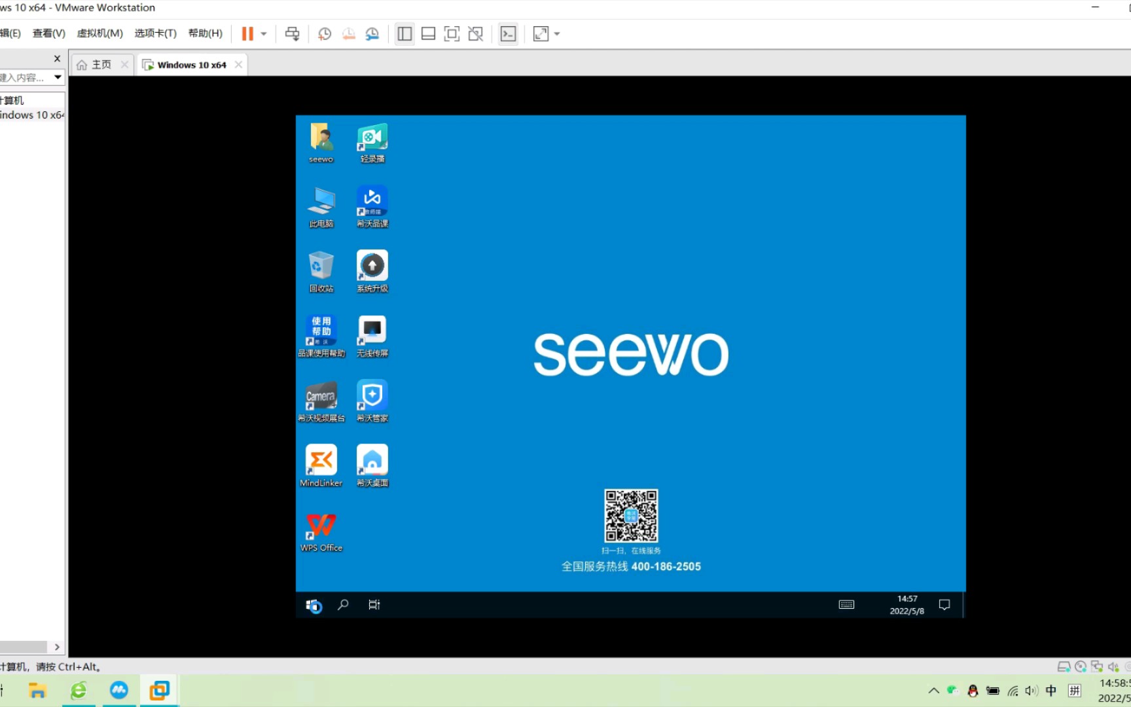Click the guest Windows Start button
Screen dimensions: 1131x707
click(314, 606)
